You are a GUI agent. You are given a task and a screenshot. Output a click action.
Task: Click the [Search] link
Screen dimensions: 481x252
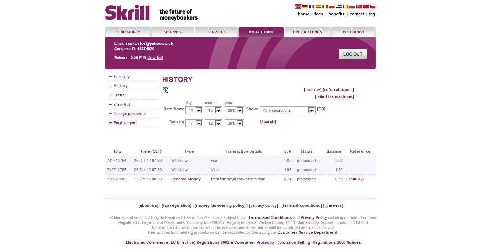pos(268,122)
